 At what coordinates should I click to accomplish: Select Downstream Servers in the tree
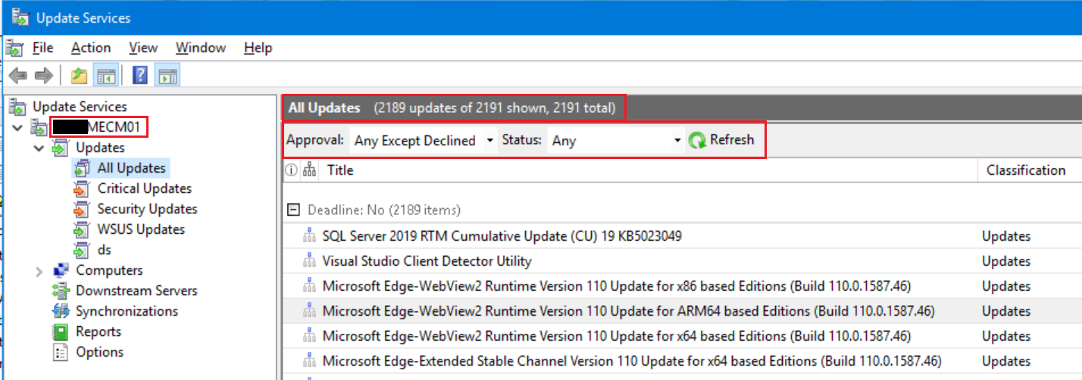point(136,291)
